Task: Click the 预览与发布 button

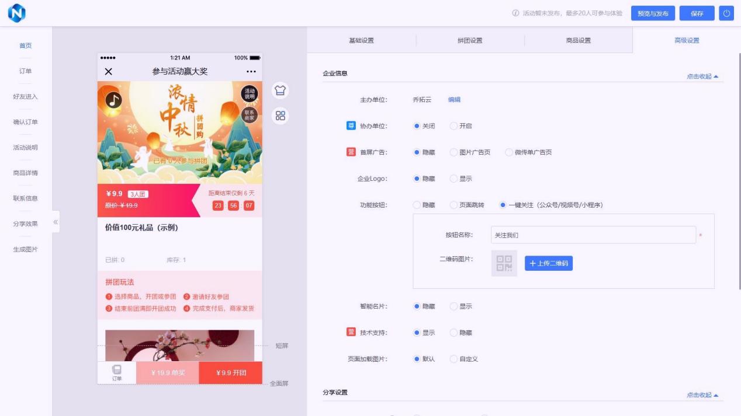Action: coord(653,13)
